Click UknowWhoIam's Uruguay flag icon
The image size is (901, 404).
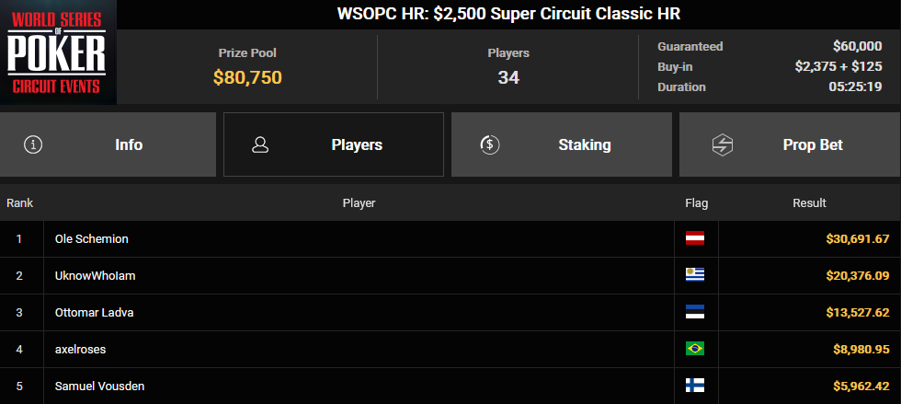pyautogui.click(x=695, y=275)
